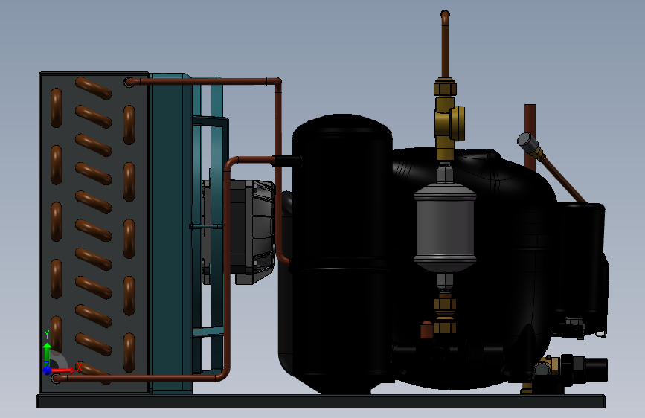Select the flat base plate under the unit

(x=321, y=401)
